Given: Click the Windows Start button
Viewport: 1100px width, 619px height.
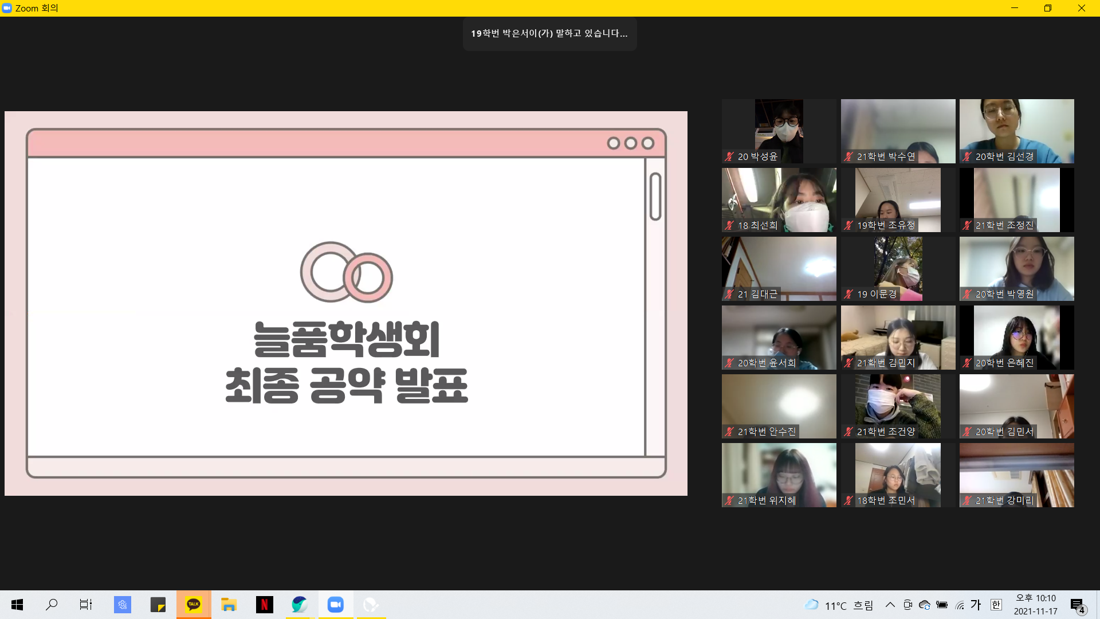Looking at the screenshot, I should click(x=17, y=605).
